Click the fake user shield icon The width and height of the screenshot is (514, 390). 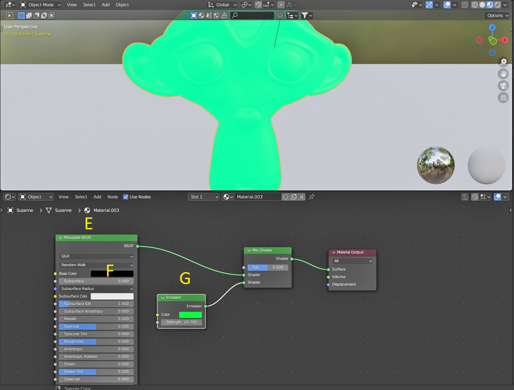coord(285,197)
